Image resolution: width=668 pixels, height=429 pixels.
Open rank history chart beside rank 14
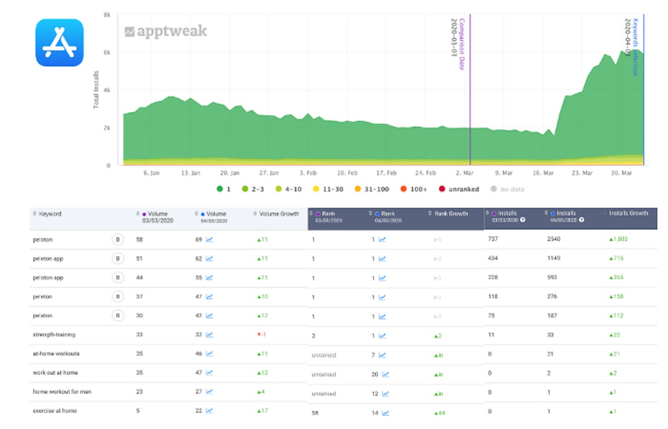click(386, 413)
